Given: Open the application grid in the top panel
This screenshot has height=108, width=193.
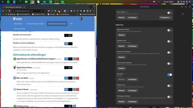Looking at the screenshot, I should coord(2,2).
